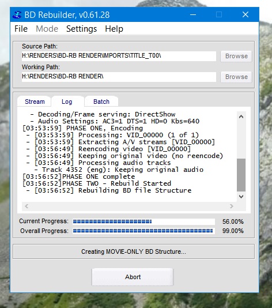Select the Log tab
The image size is (272, 308).
click(67, 102)
